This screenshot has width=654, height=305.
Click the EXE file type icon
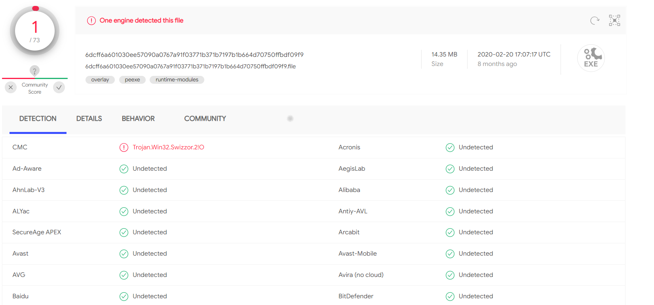point(591,58)
